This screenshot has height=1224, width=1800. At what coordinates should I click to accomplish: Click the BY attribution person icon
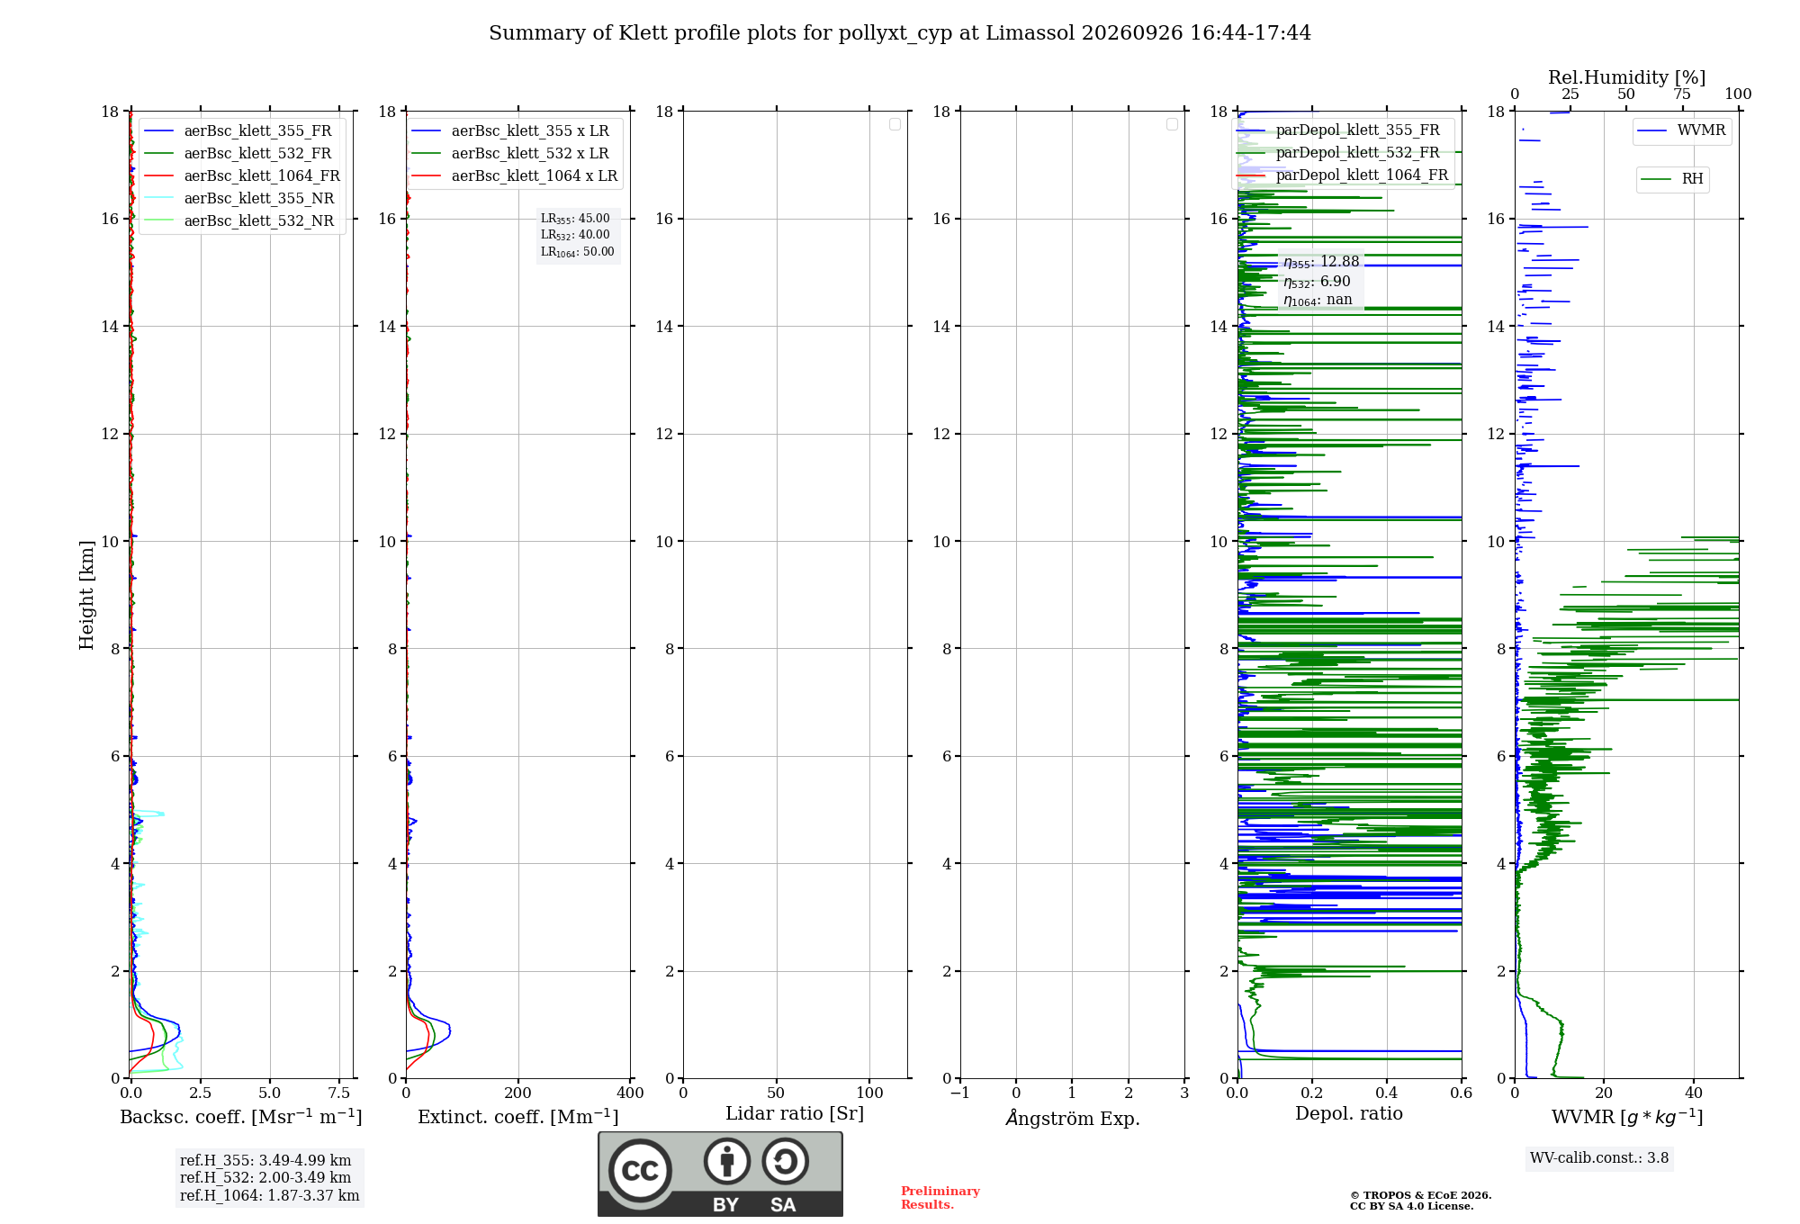tap(727, 1161)
